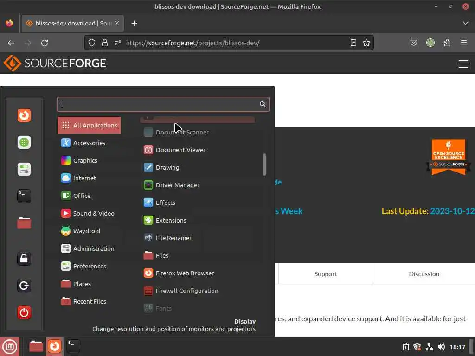Click the 18:17 clock in panel
This screenshot has width=475, height=356.
(457, 347)
